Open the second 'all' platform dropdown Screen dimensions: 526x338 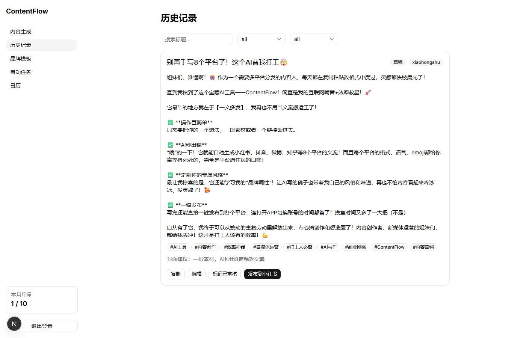[x=314, y=39]
